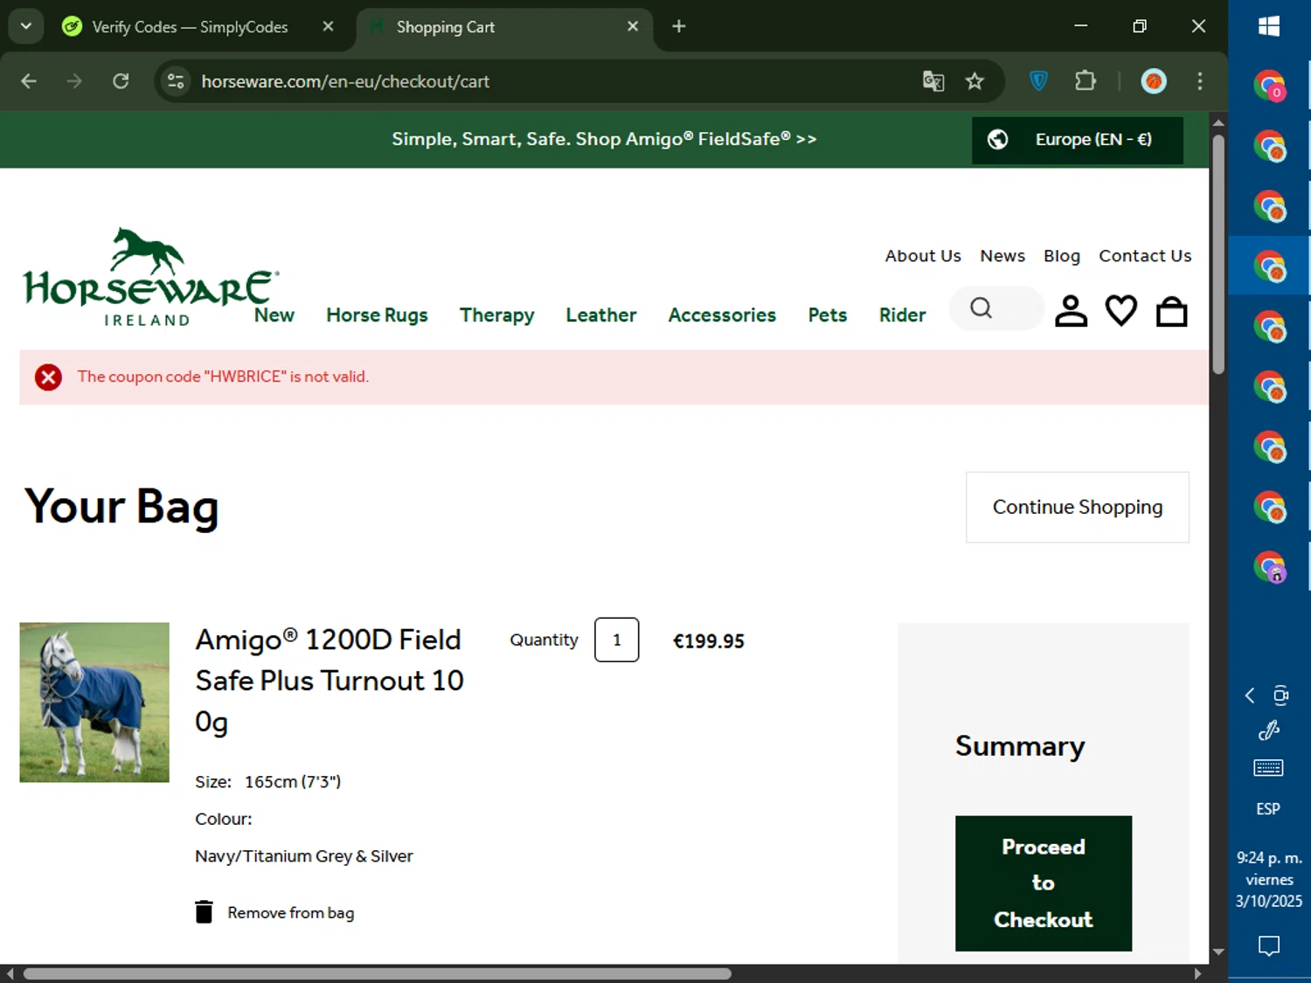The height and width of the screenshot is (983, 1311).
Task: Click the taskbar clock showing 9:24 p. m.
Action: [x=1269, y=879]
